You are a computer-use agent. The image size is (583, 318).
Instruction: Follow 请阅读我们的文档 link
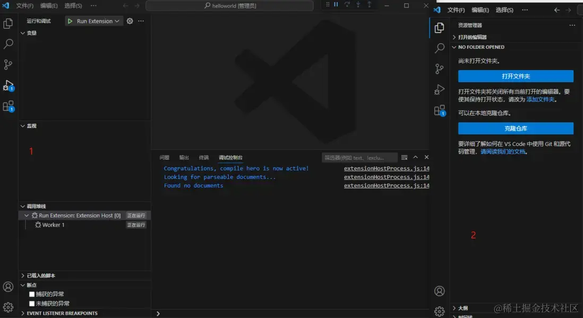pos(503,151)
